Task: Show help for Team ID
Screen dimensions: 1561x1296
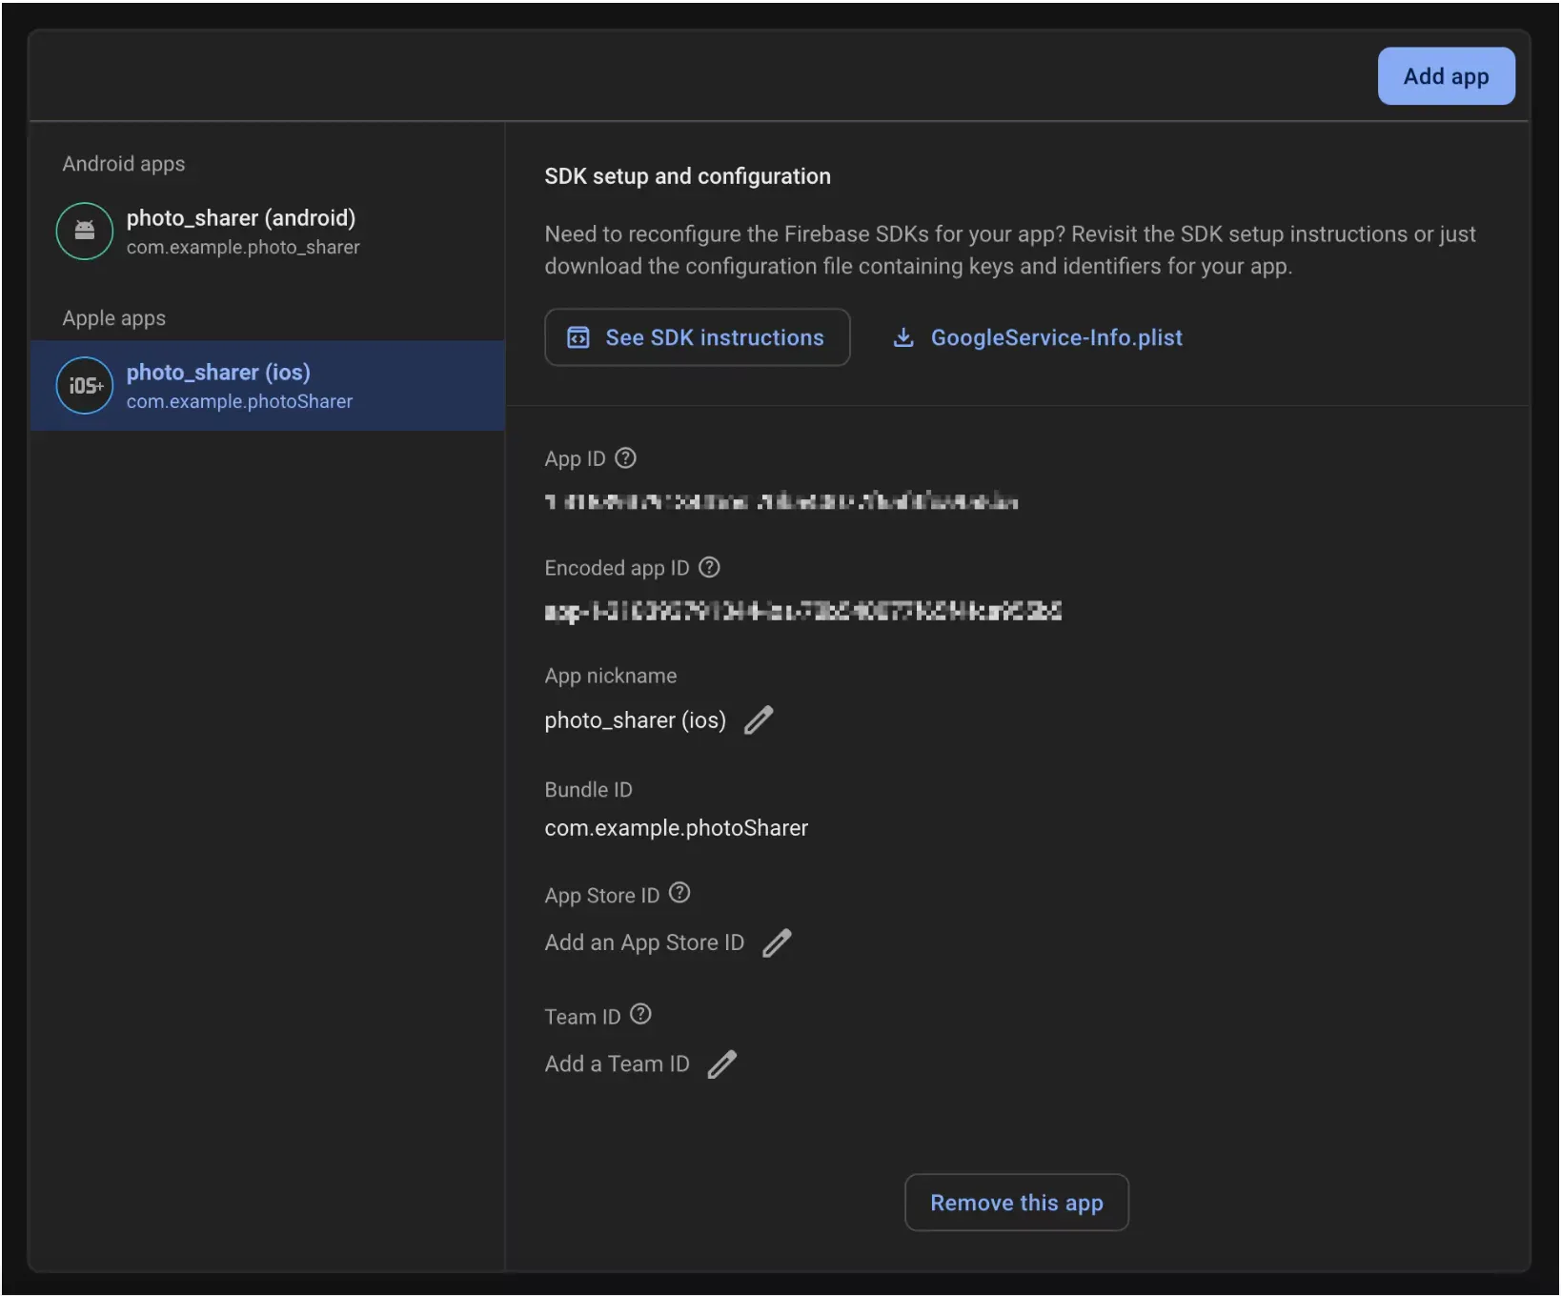Action: click(x=641, y=1015)
